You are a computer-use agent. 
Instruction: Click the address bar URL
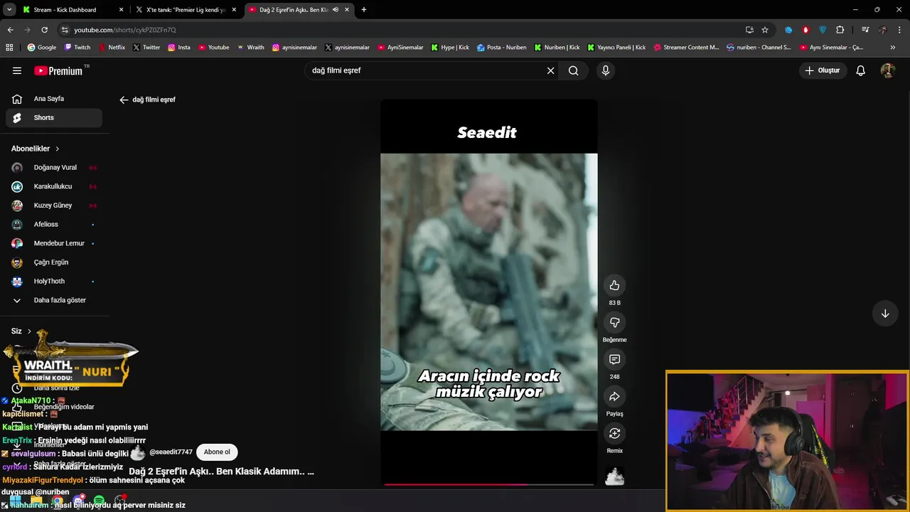(x=125, y=30)
